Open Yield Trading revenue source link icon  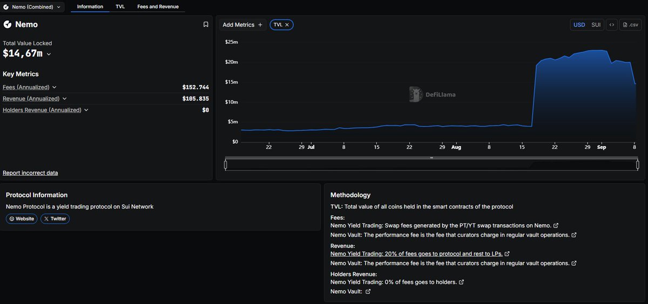pyautogui.click(x=507, y=253)
